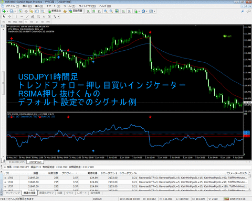Open the Profiles toolbar icon
Screen dimensions: 252x201
tap(12, 11)
